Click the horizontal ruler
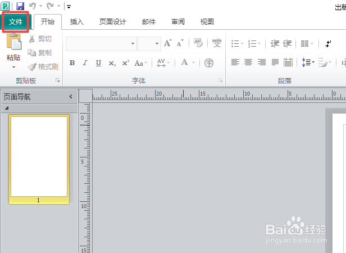Image resolution: width=346 pixels, height=253 pixels. tap(219, 95)
